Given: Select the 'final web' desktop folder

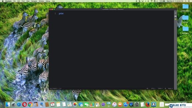Looking at the screenshot, I should tap(185, 19).
